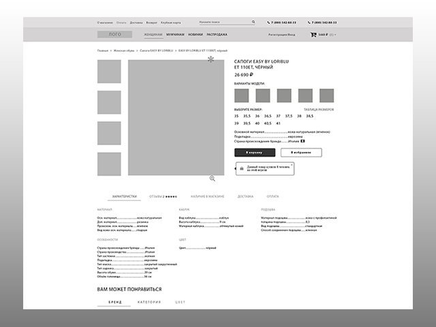Switch to ОПЛАТА tab
Image resolution: width=436 pixels, height=327 pixels.
tap(272, 197)
